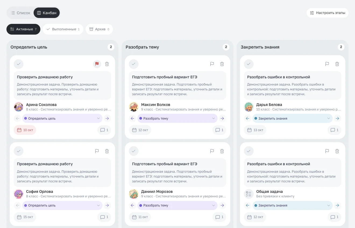Open stage dropdown on Максим Волков's card
Viewport: 355px width, 228px height.
pos(177,118)
